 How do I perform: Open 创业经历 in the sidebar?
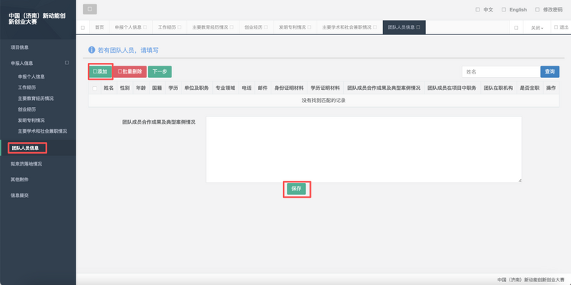[27, 109]
